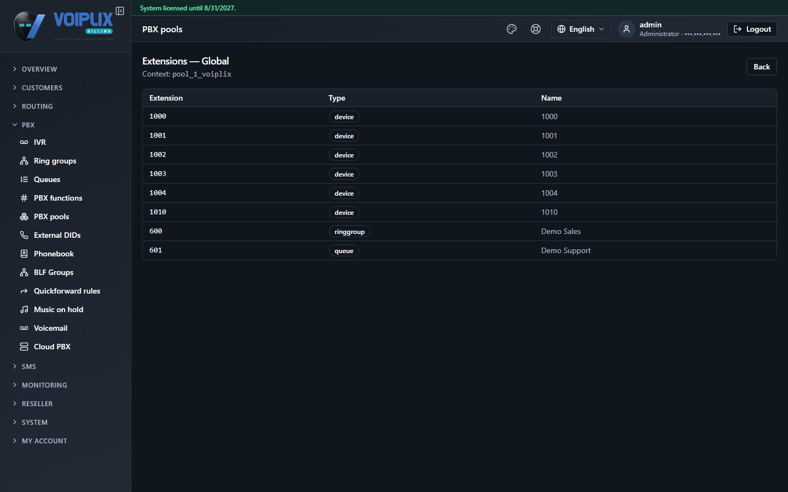Click the Cloud PBX server icon
The height and width of the screenshot is (492, 788).
[24, 347]
